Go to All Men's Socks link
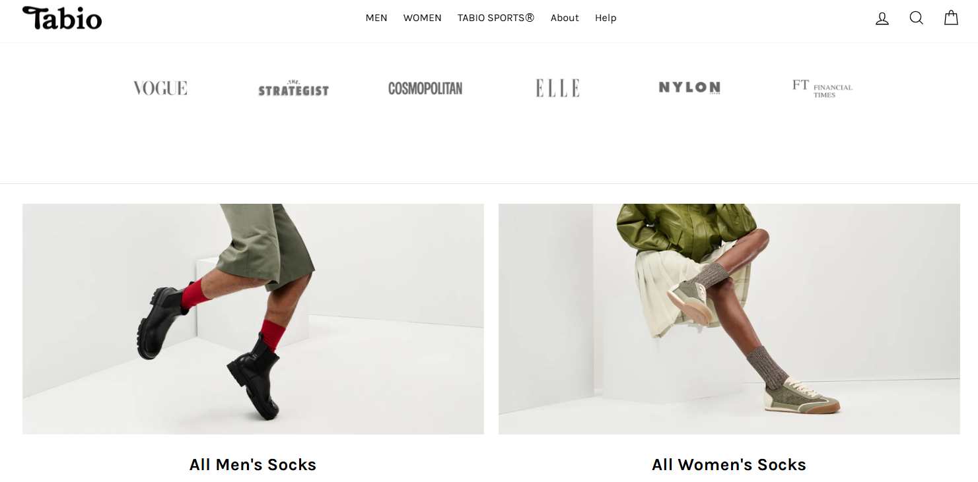 pos(253,465)
